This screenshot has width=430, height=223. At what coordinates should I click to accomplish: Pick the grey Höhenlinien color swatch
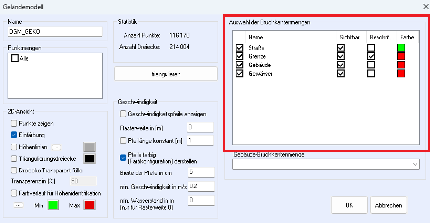pos(90,147)
